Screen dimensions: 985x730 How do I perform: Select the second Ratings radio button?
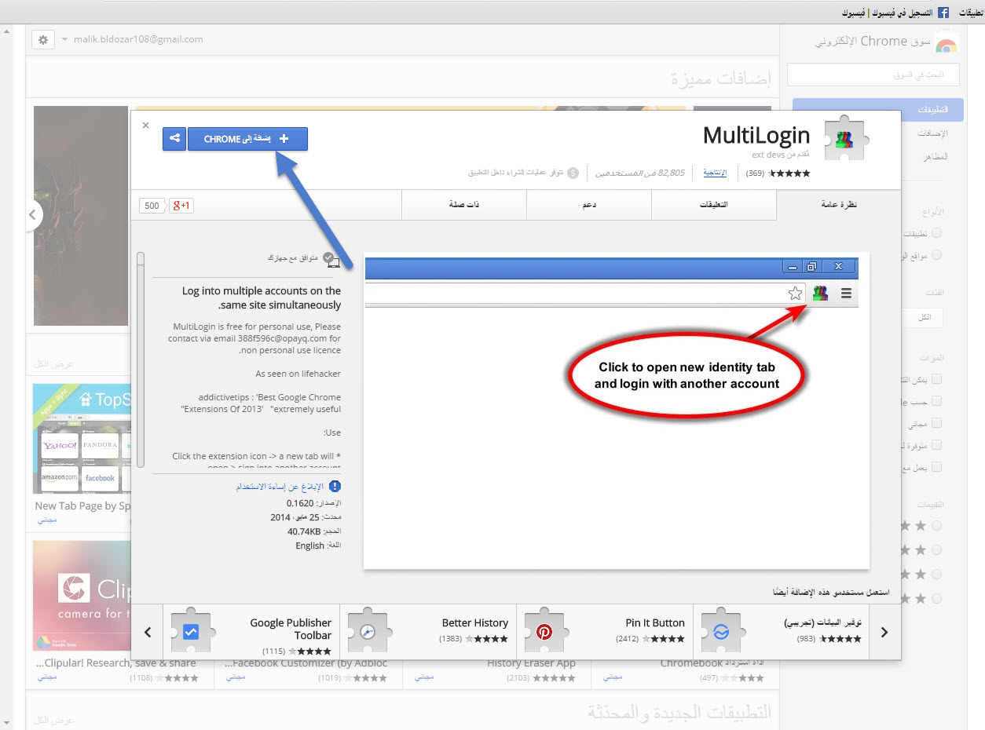click(x=936, y=550)
